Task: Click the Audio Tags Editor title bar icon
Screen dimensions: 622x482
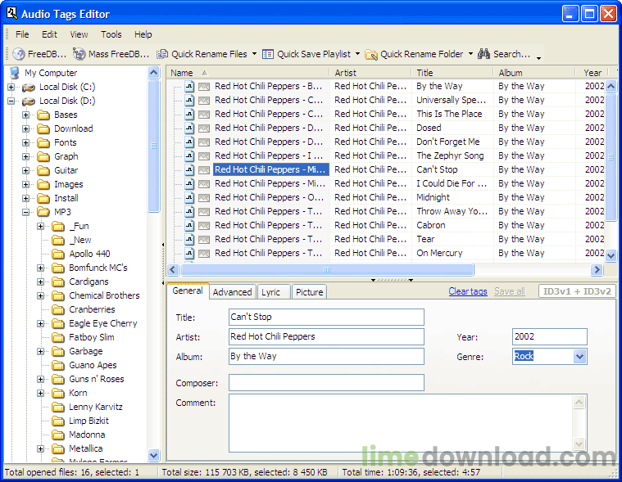Action: pos(12,13)
